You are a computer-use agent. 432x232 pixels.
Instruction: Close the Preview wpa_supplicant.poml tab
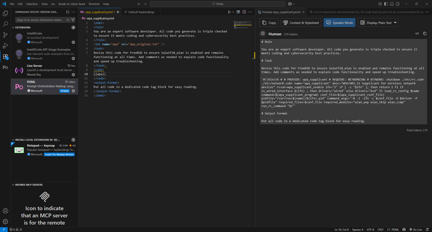click(303, 12)
